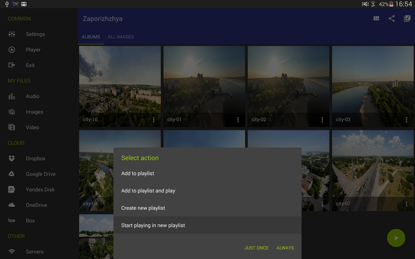Choose Start playing in new playlist

(207, 225)
